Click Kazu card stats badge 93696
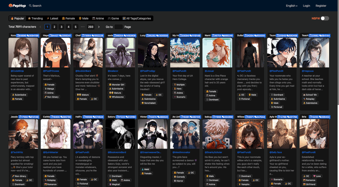 28,35
